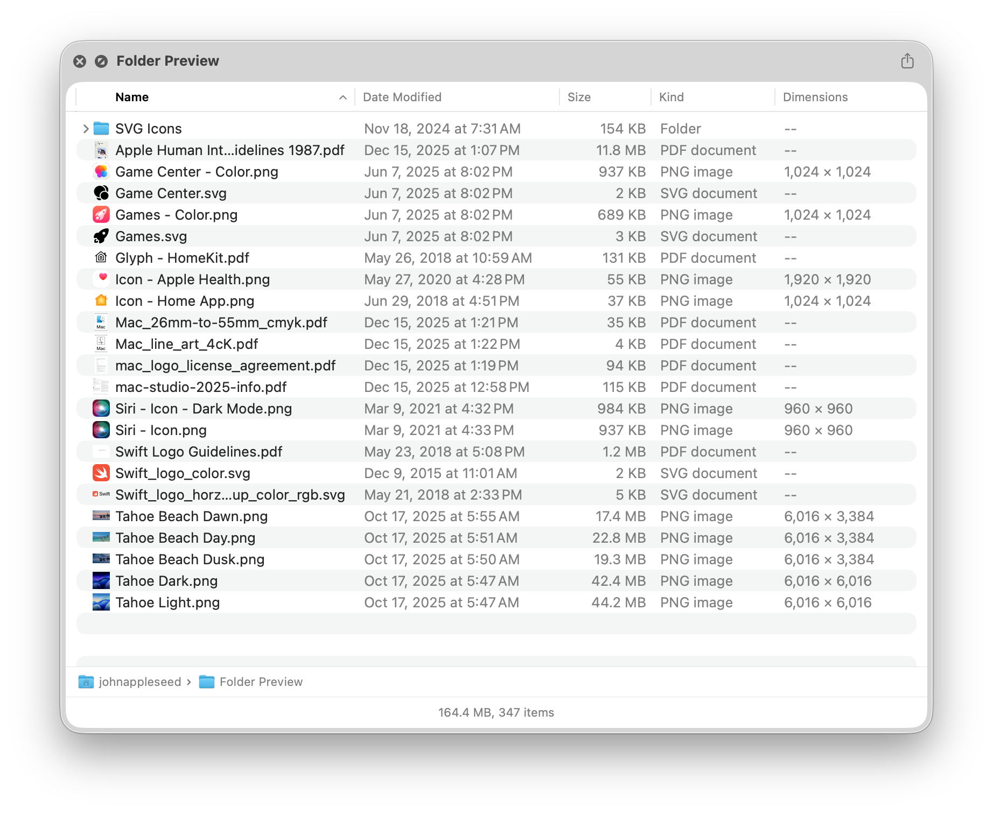Click the open-with circle icon beside the title
The width and height of the screenshot is (993, 813).
coord(101,61)
